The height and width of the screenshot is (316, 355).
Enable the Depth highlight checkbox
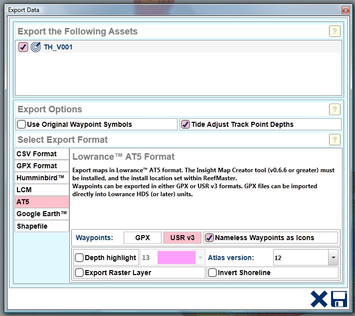[79, 258]
